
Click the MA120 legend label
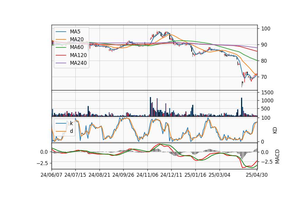[78, 55]
